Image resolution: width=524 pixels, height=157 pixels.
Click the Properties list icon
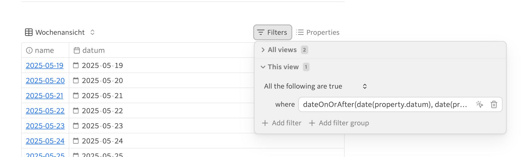click(x=300, y=32)
